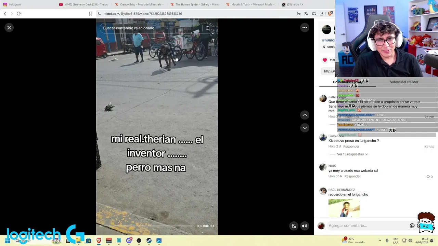
Task: Open Voicemeeter from the taskbar
Action: tap(109, 241)
